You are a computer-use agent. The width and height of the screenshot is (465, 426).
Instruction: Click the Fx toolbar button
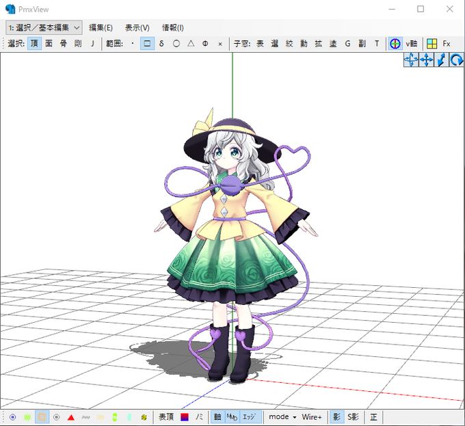click(447, 44)
